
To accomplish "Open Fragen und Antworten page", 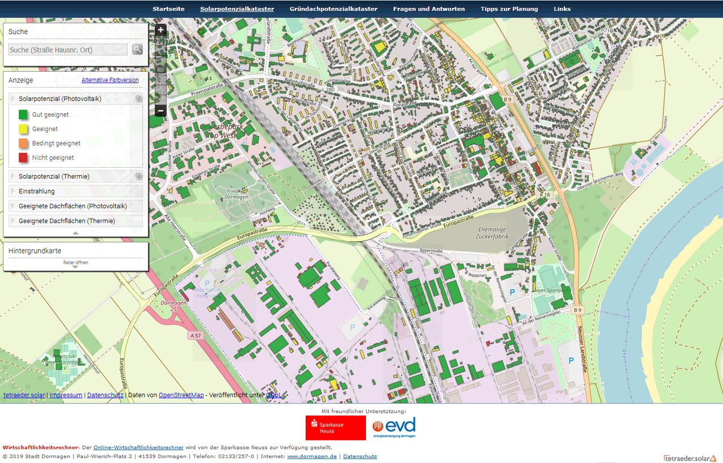I will pyautogui.click(x=429, y=9).
